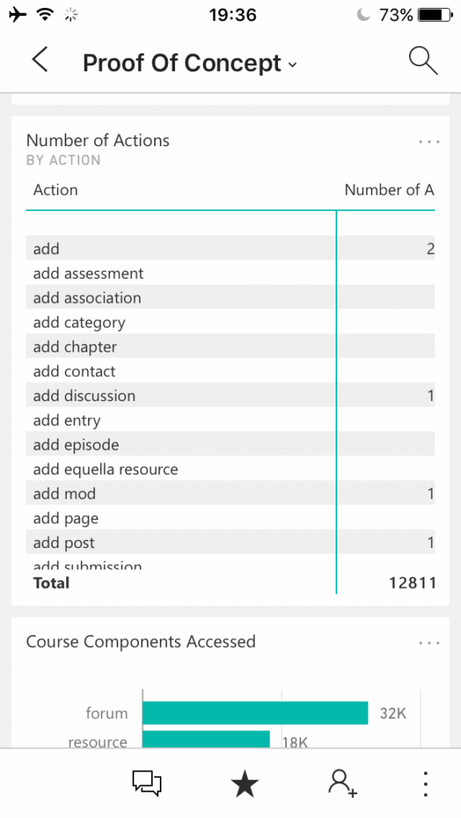This screenshot has width=461, height=818.
Task: Open the vertical three-dot overflow menu
Action: click(426, 784)
